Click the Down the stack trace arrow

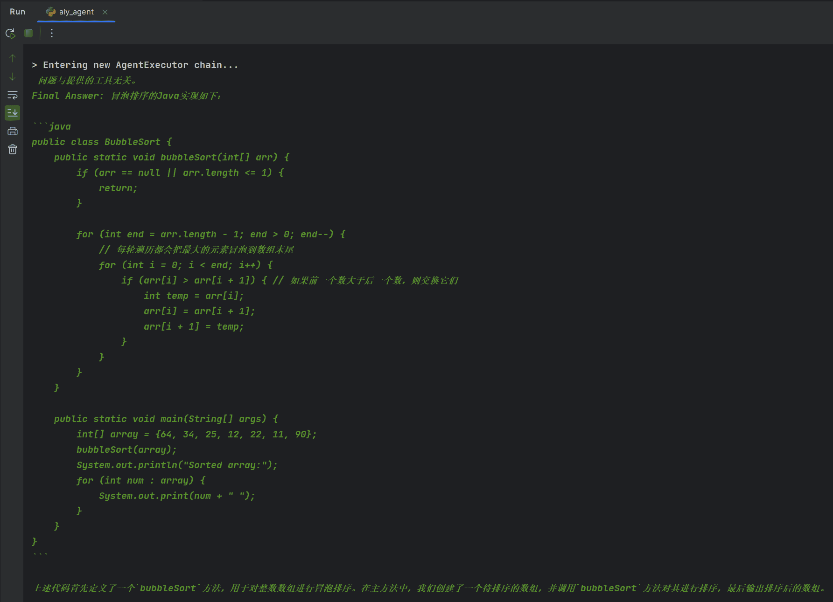tap(13, 76)
